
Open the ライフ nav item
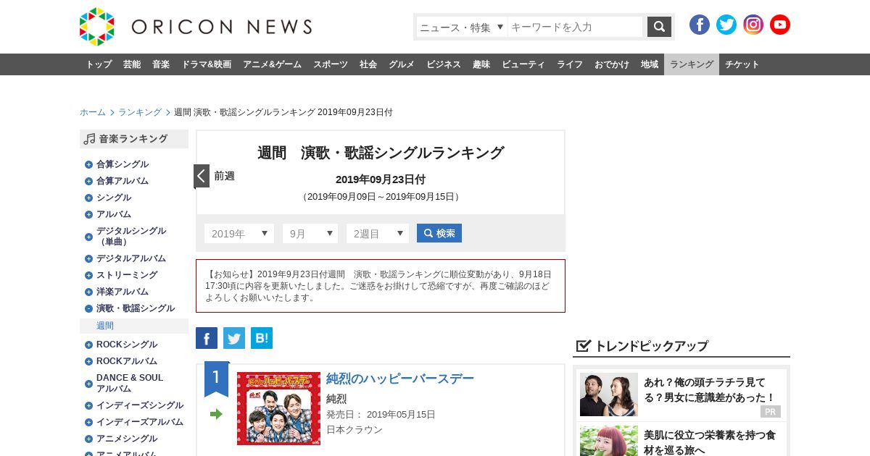570,64
